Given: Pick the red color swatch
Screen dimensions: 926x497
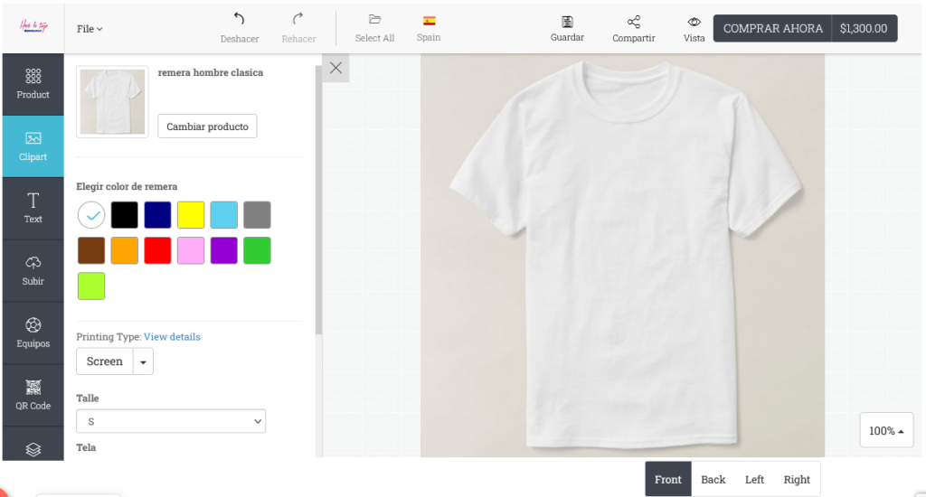Looking at the screenshot, I should tap(158, 250).
